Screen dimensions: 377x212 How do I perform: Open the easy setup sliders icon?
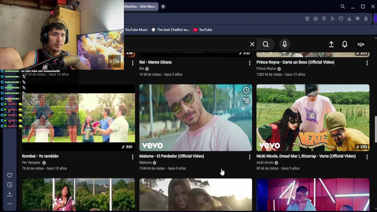358,19
